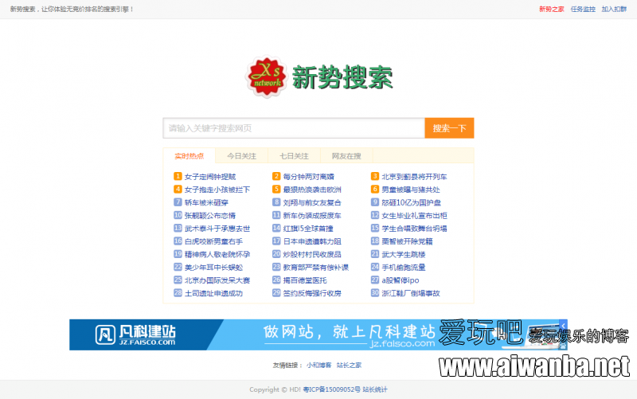Viewport: 637px width, 399px height.
Task: Open hot topic 轿车被米砸穿
Action: pos(206,203)
